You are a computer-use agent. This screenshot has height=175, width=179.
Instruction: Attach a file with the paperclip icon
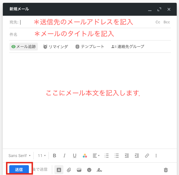click(69, 170)
